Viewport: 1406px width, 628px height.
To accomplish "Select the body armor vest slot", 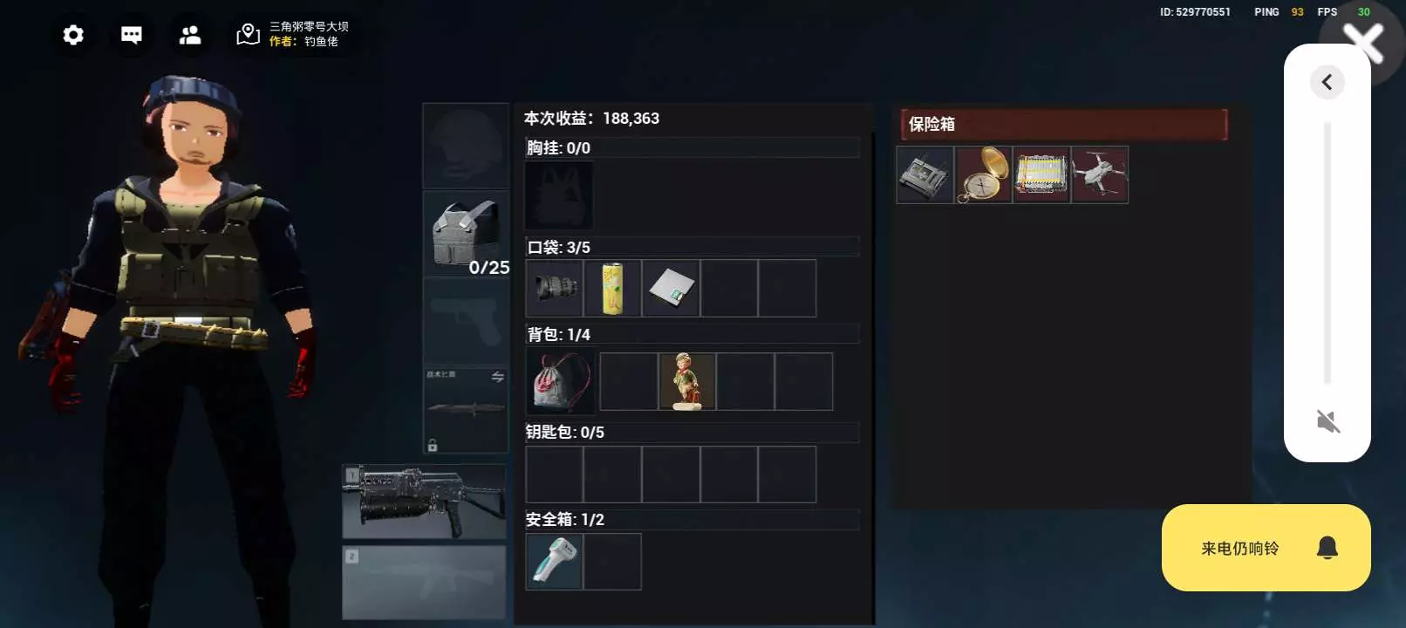I will click(x=466, y=234).
